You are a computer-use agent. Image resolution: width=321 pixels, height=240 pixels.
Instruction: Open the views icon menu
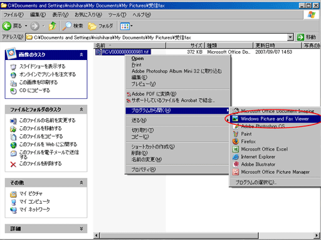127,26
